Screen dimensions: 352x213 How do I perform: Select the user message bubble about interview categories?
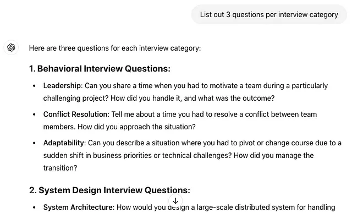(x=269, y=15)
